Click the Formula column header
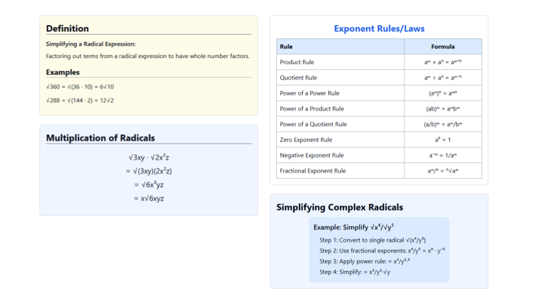The height and width of the screenshot is (301, 535). point(443,47)
